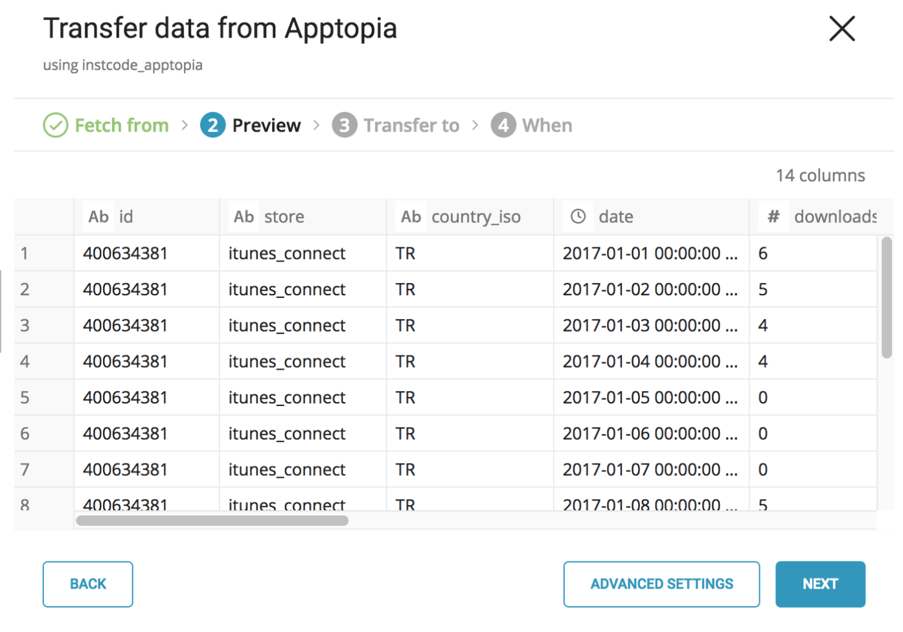Click the step 4 When circle icon
This screenshot has height=632, width=903.
503,125
